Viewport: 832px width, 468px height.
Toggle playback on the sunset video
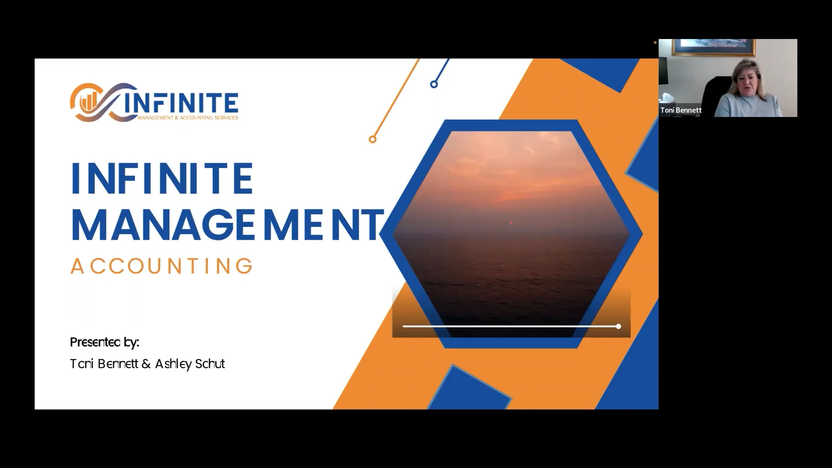coord(511,326)
